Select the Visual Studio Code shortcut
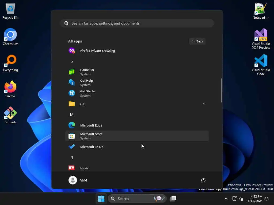 pyautogui.click(x=261, y=65)
